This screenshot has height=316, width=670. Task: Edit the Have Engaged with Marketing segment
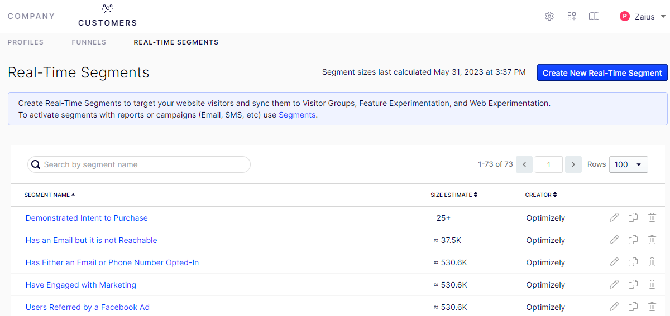pos(614,284)
